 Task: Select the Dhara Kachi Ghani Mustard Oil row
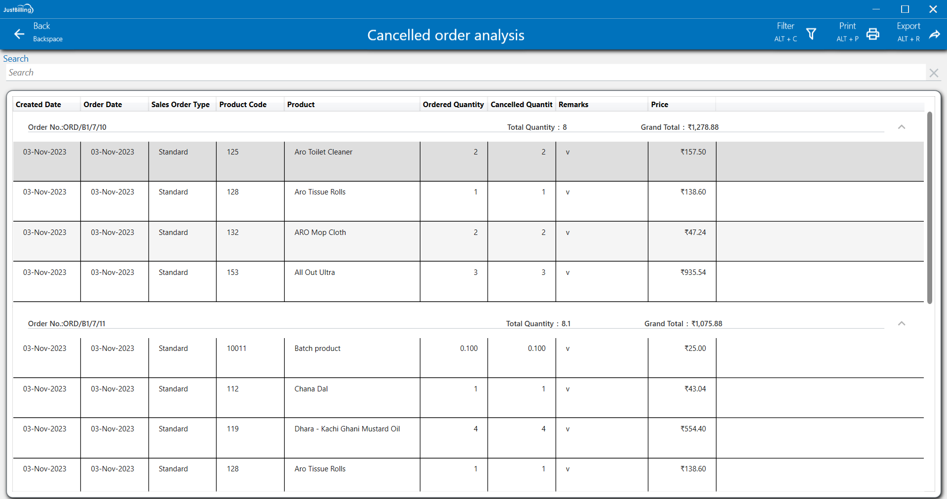[x=347, y=429]
